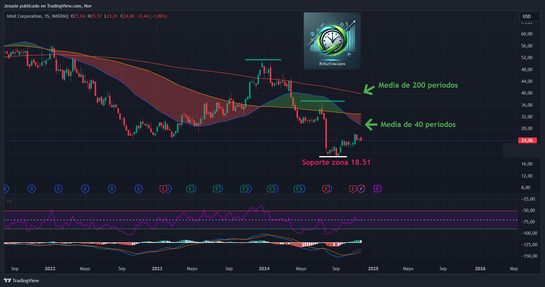Select the 'Soporte zona 18.51' text label
545x287 pixels.
pos(336,162)
